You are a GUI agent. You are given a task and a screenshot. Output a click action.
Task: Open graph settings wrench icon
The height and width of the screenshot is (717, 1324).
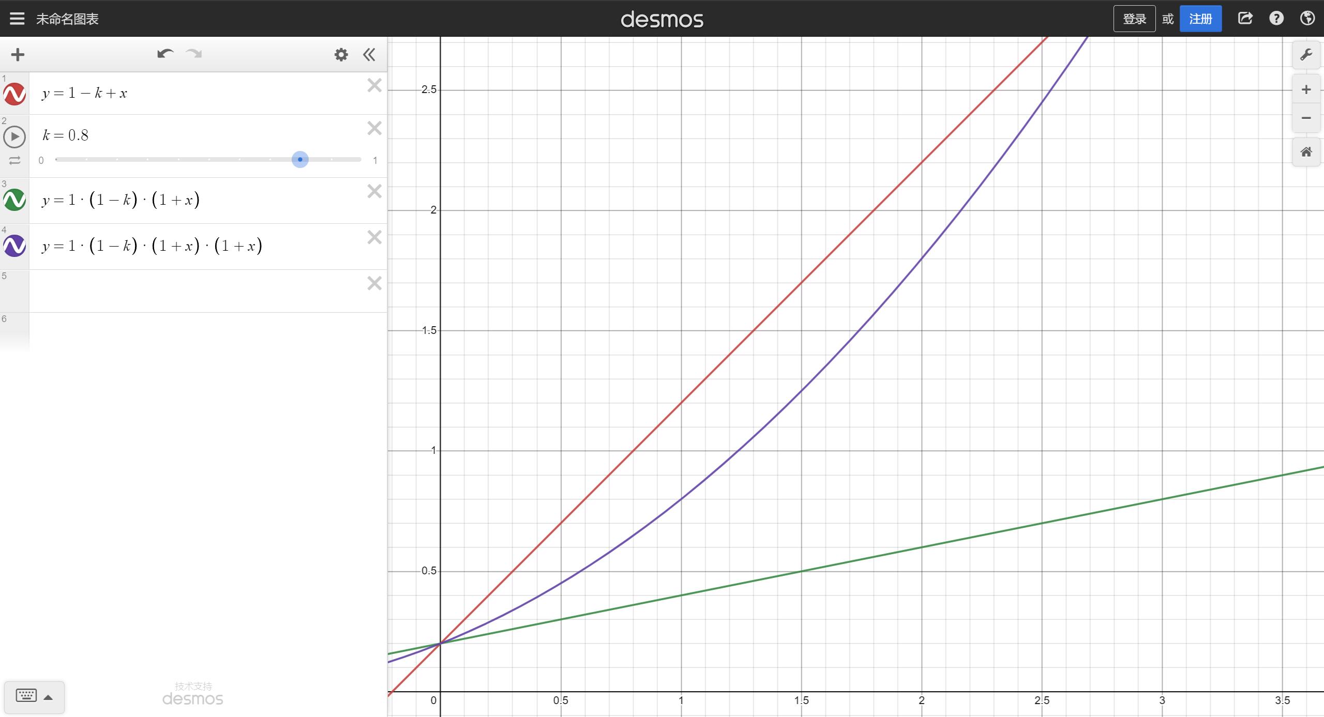(x=1306, y=55)
